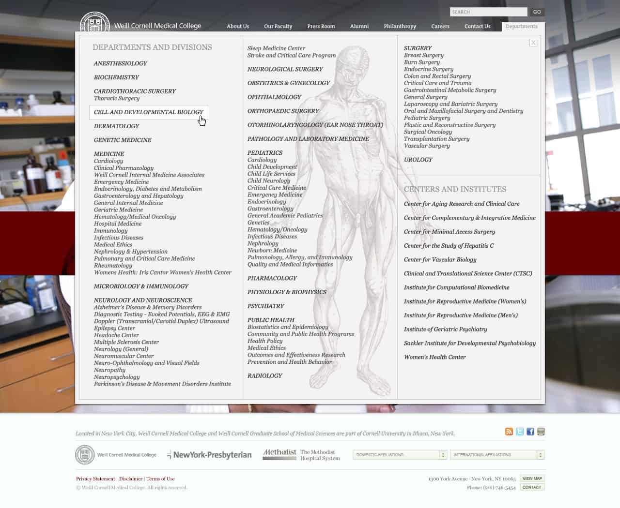Select Surgical Oncology under Surgery
Viewport: 620px width, 508px height.
coord(428,132)
